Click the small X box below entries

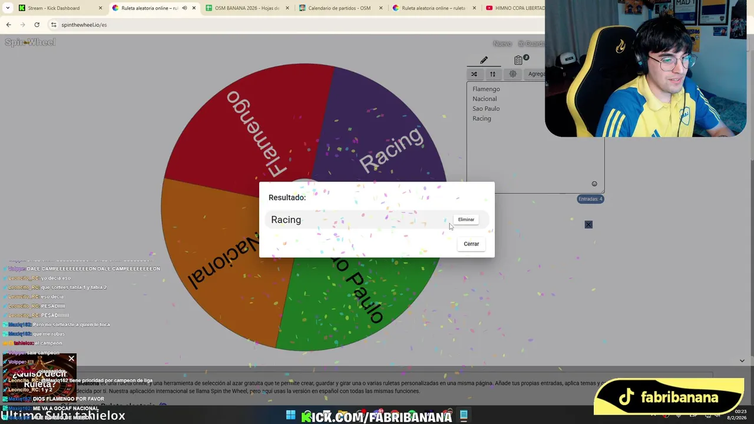point(588,224)
